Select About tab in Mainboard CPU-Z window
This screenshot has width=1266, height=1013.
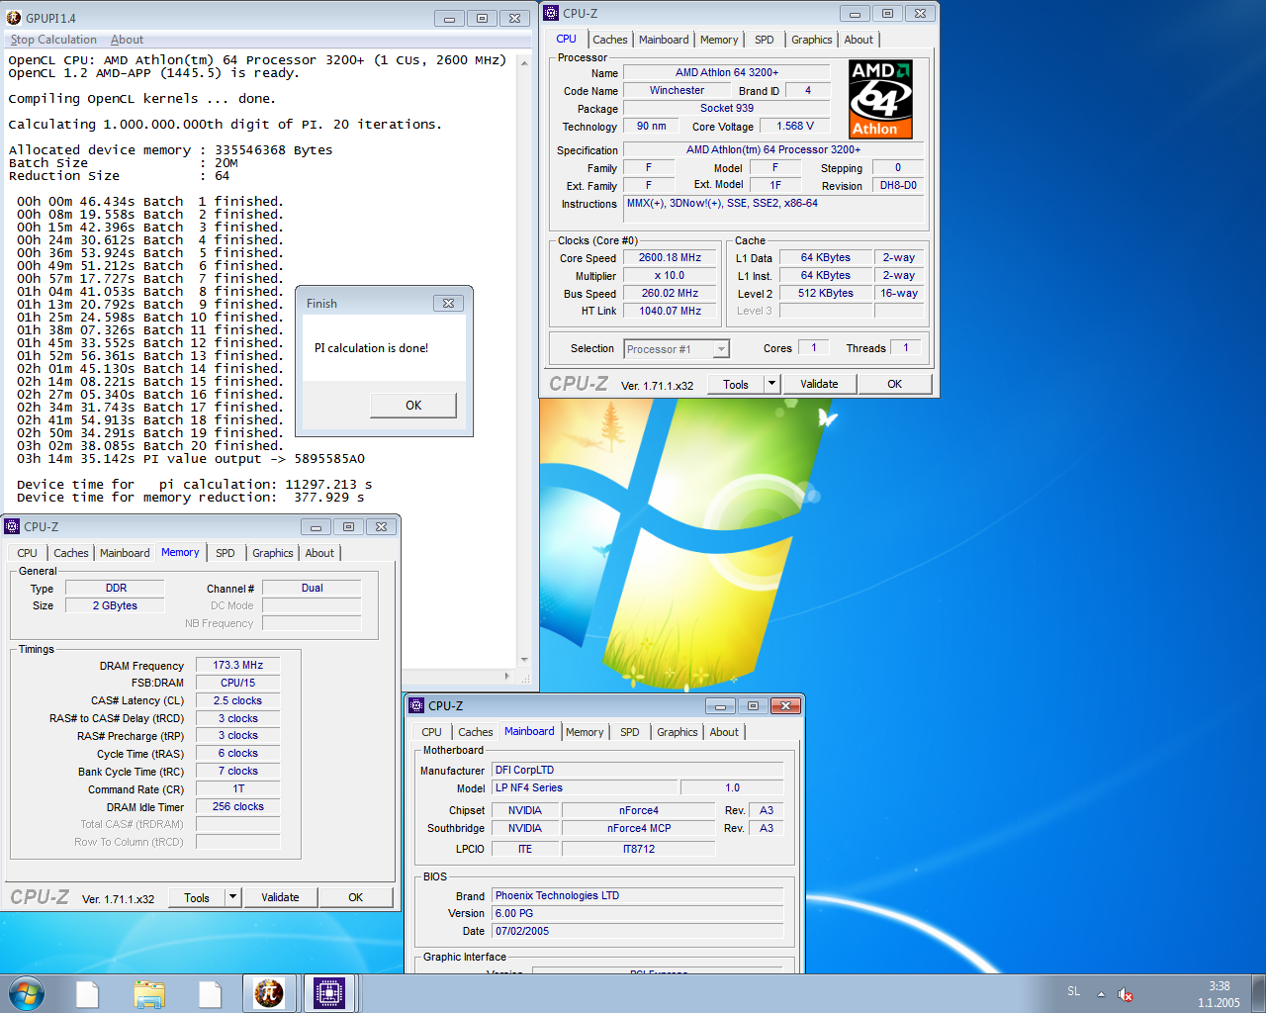coord(724,732)
